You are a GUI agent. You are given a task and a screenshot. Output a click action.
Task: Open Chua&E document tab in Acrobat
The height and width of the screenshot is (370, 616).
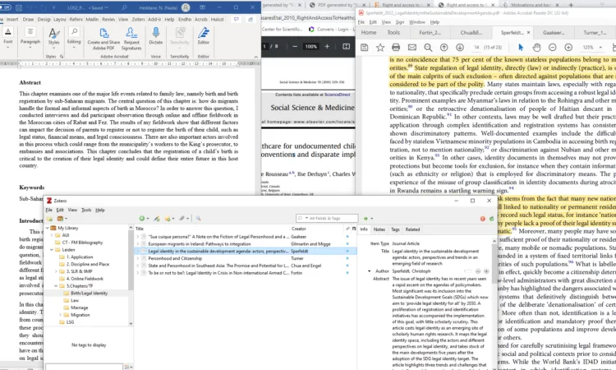point(471,33)
